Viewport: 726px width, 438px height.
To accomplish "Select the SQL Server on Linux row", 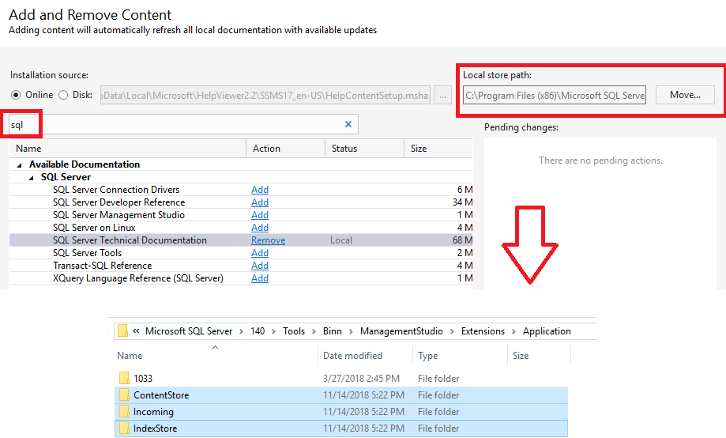I will [241, 228].
